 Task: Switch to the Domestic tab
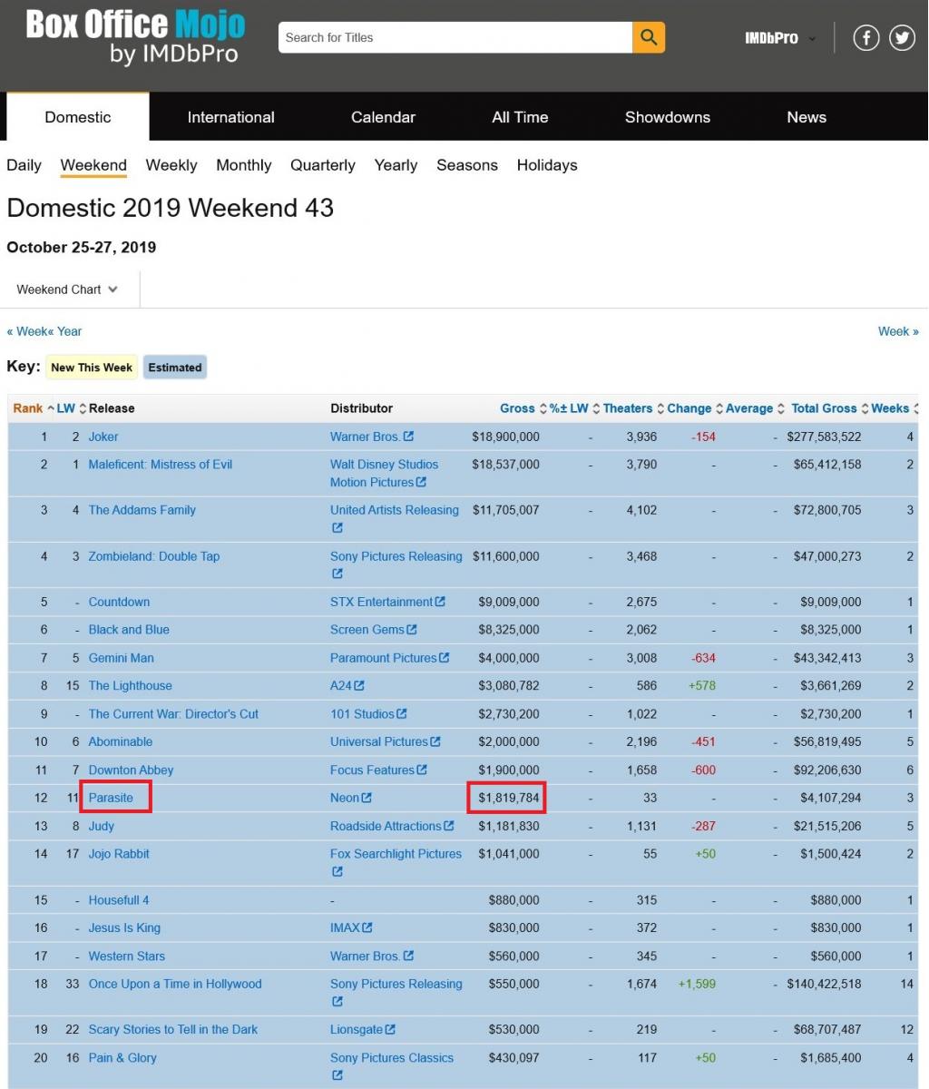click(x=78, y=117)
